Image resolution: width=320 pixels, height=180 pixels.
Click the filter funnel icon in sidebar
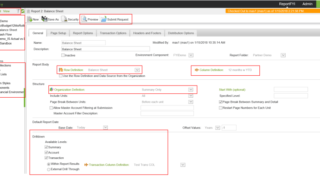pos(18,11)
